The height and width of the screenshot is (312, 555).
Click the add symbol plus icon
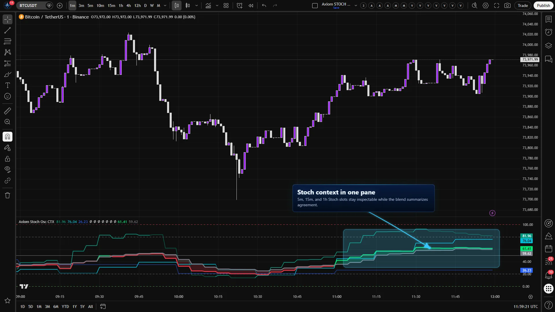pyautogui.click(x=60, y=5)
